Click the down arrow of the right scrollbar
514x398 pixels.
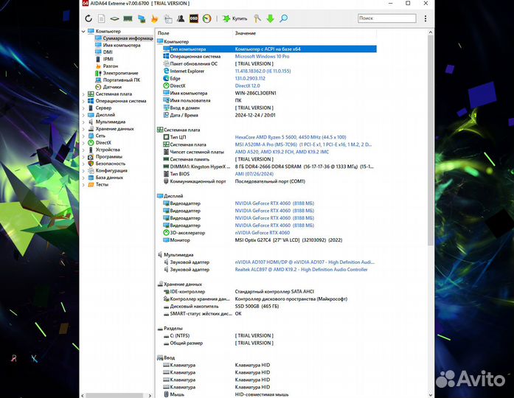(x=431, y=395)
